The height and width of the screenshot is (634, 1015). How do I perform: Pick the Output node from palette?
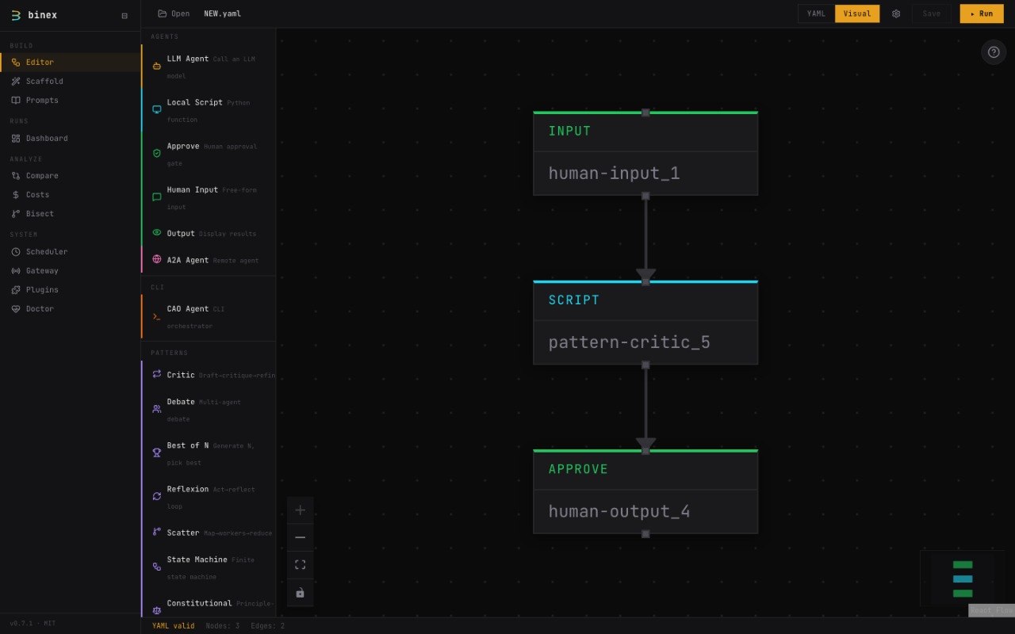tap(209, 233)
